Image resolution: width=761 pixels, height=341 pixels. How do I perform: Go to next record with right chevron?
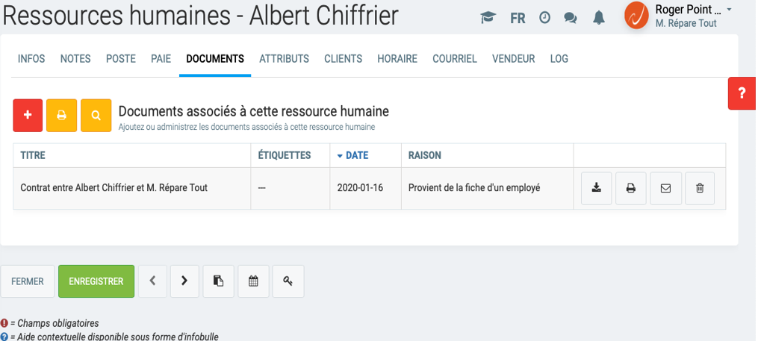(184, 281)
